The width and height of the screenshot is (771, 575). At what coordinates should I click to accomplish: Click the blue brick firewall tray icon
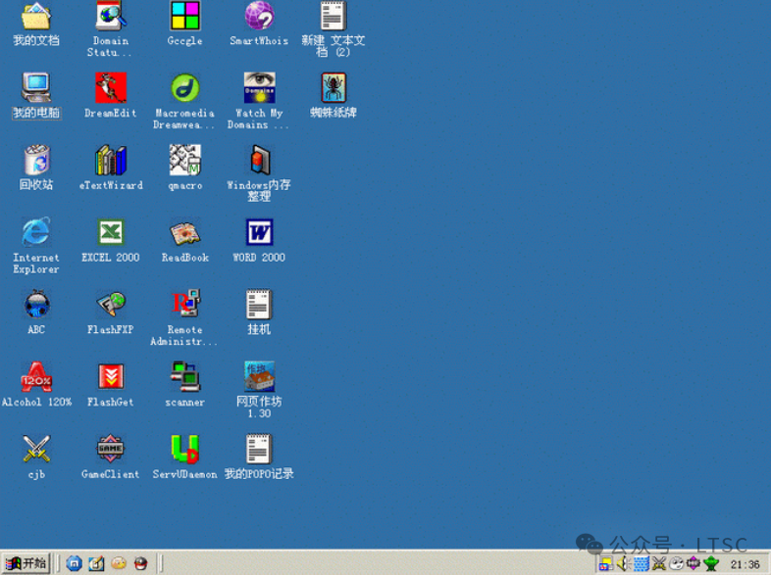coord(642,563)
